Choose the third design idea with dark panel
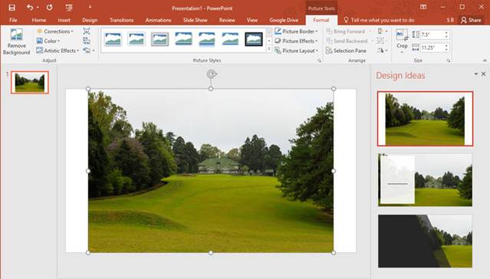 (425, 241)
